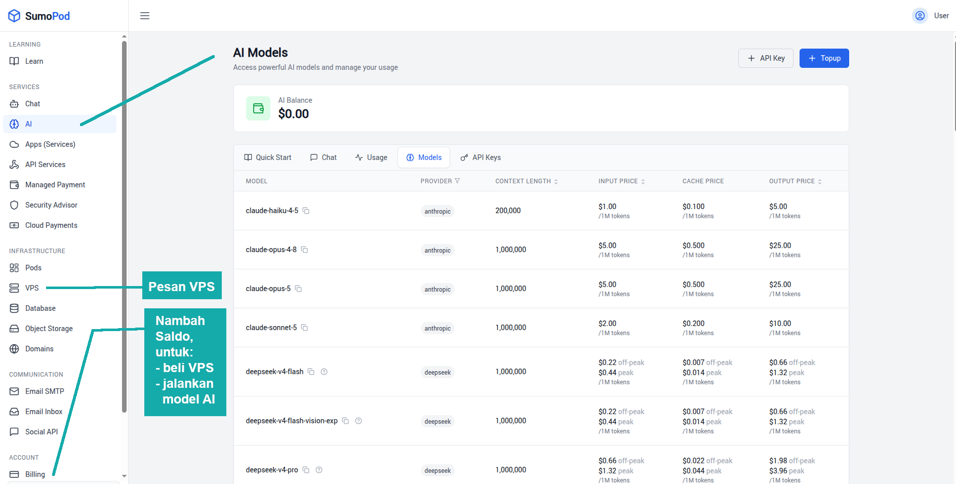Open Pods under Infrastructure

(60, 268)
